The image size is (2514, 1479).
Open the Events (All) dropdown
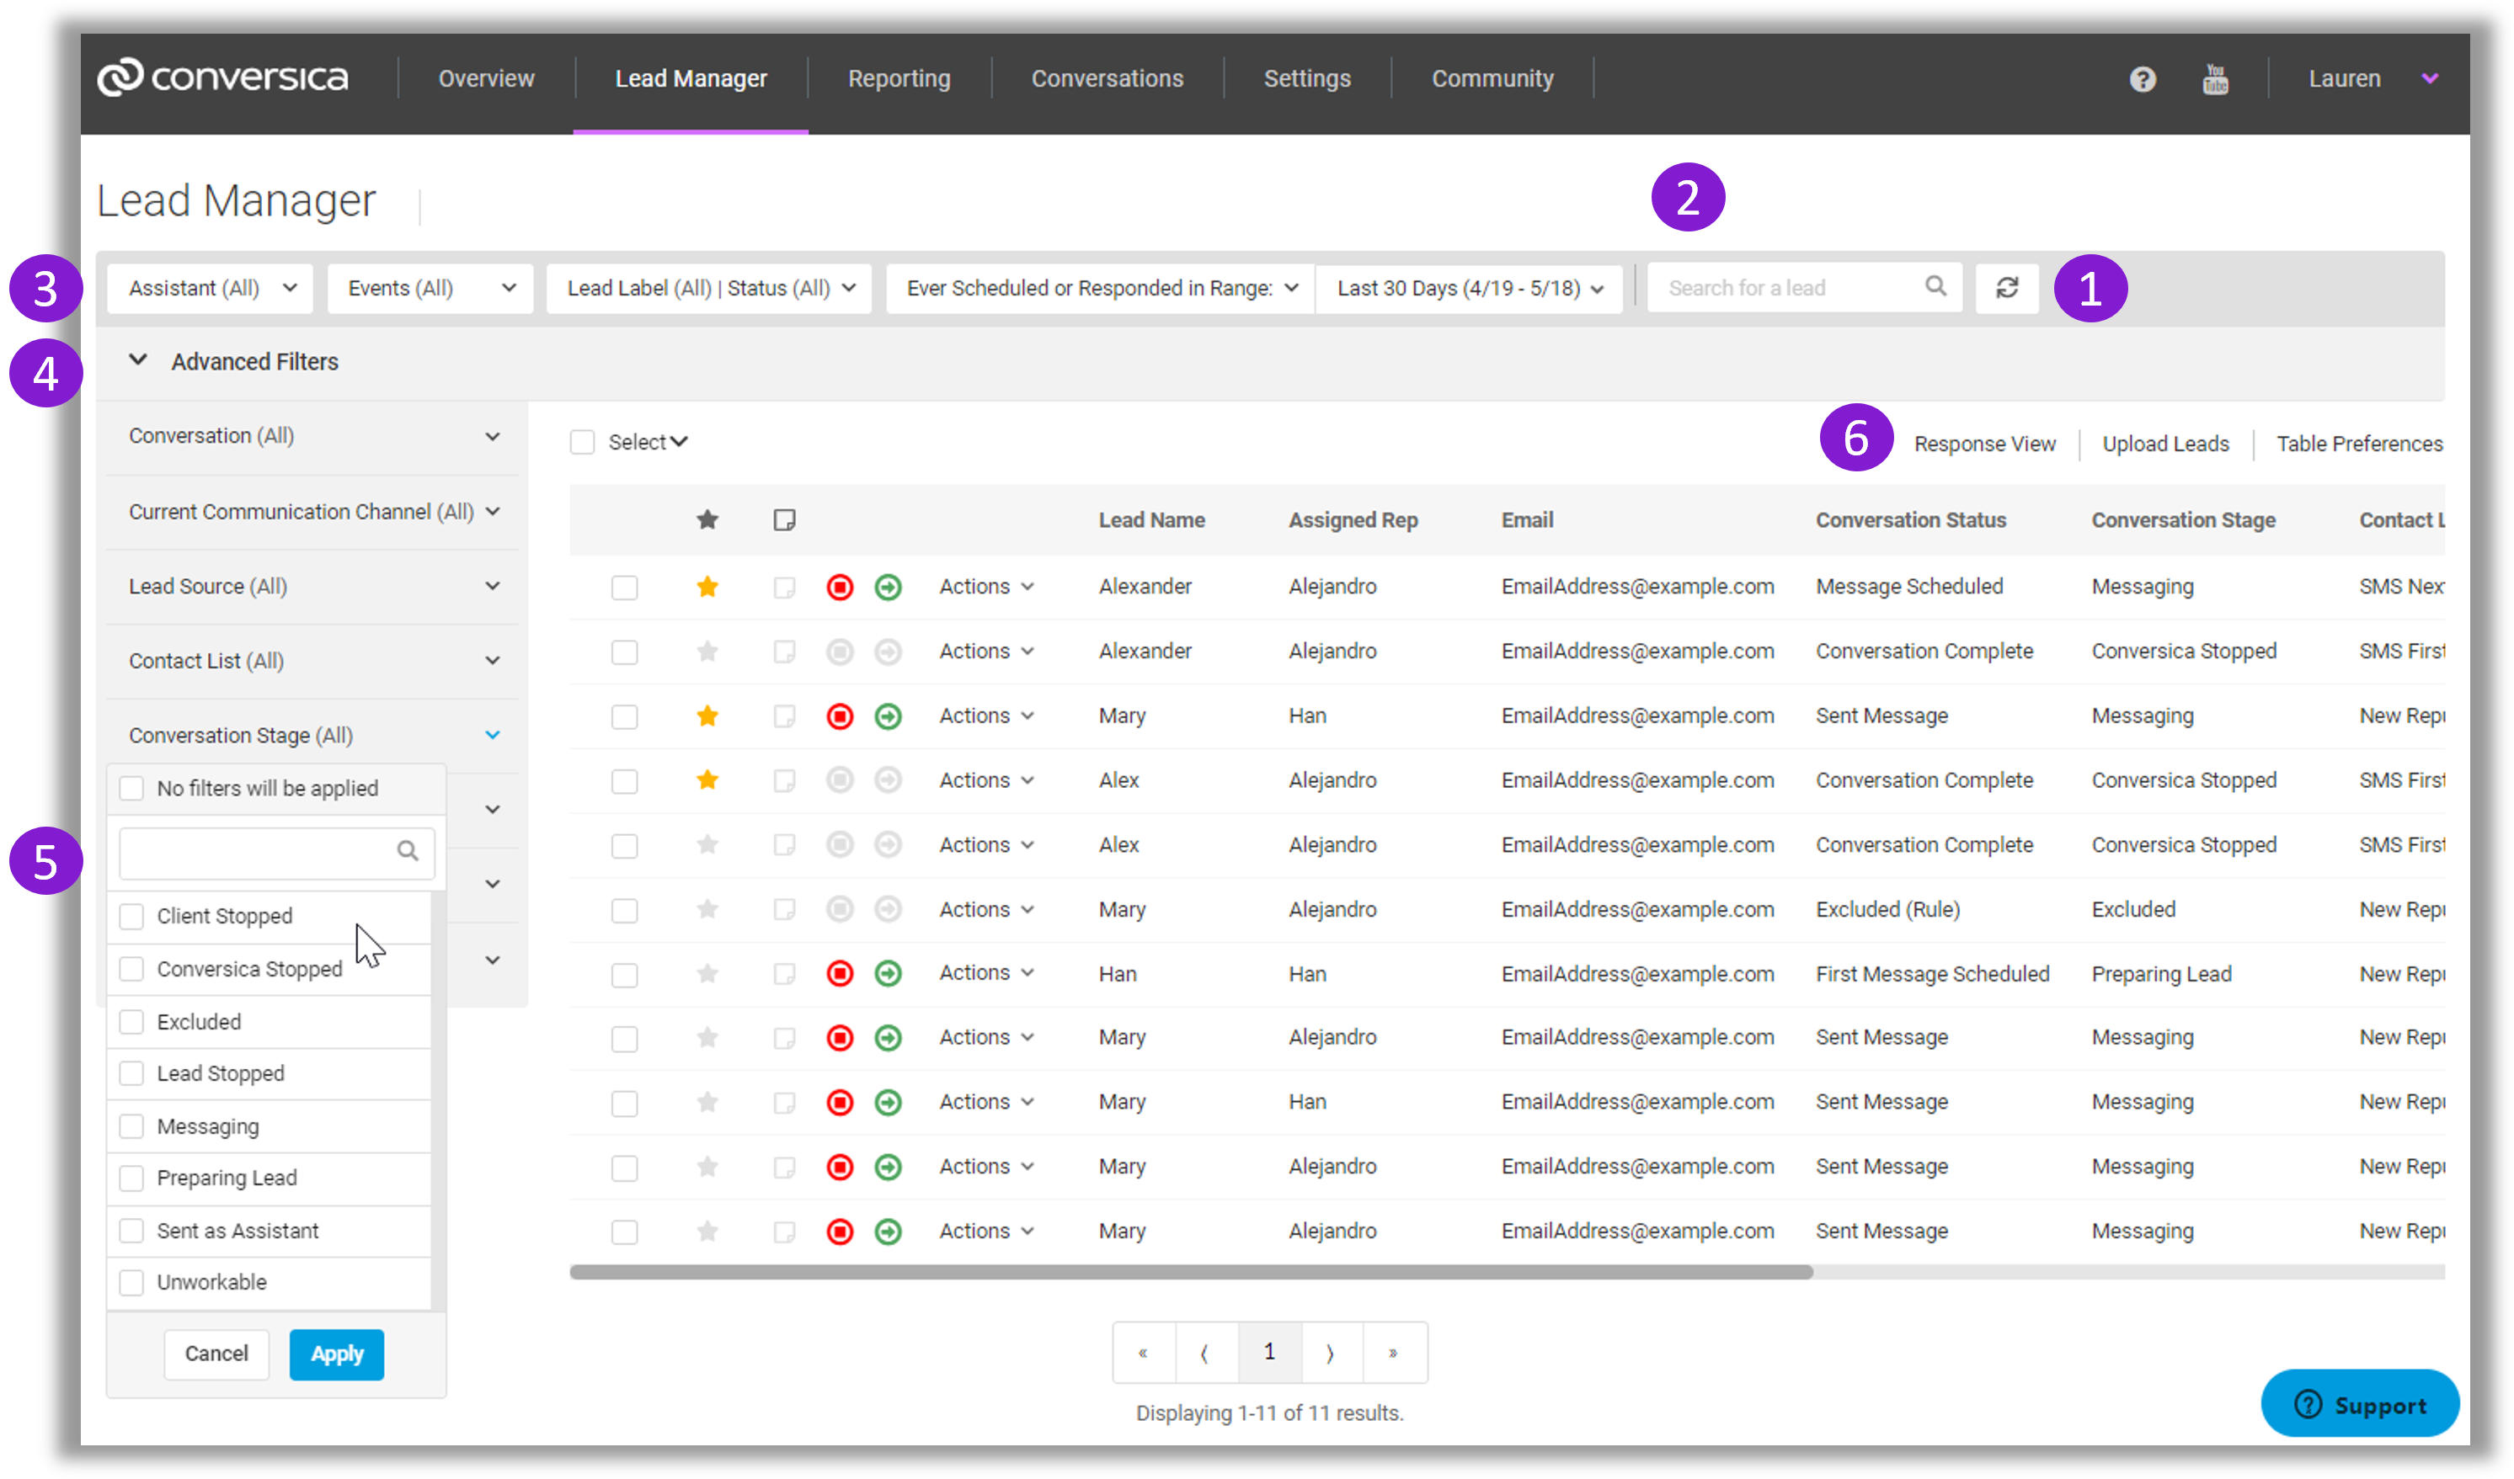pos(431,288)
